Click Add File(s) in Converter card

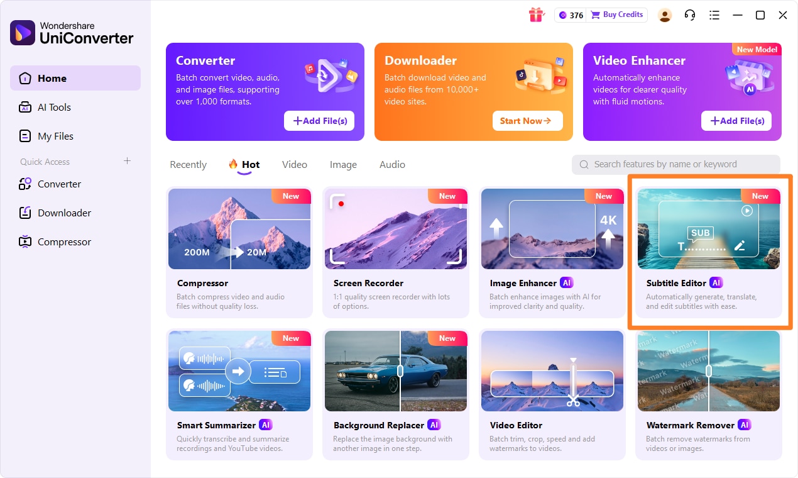(319, 121)
